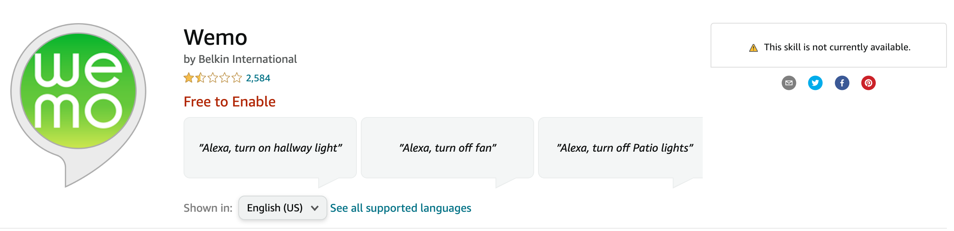Screen dimensions: 954x231
Task: Click the Belkin International developer name
Action: 247,59
